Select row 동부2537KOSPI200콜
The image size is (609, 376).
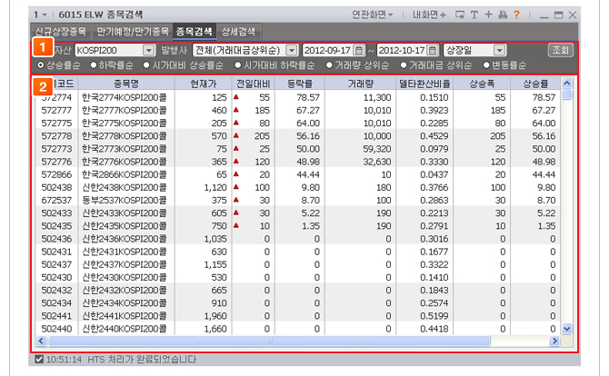click(298, 200)
